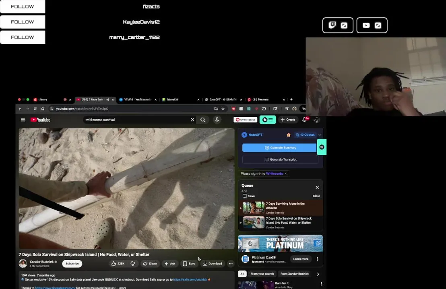Viewport: 446px width, 289px height.
Task: Open the browser extensions puzzle menu
Action: point(264,109)
